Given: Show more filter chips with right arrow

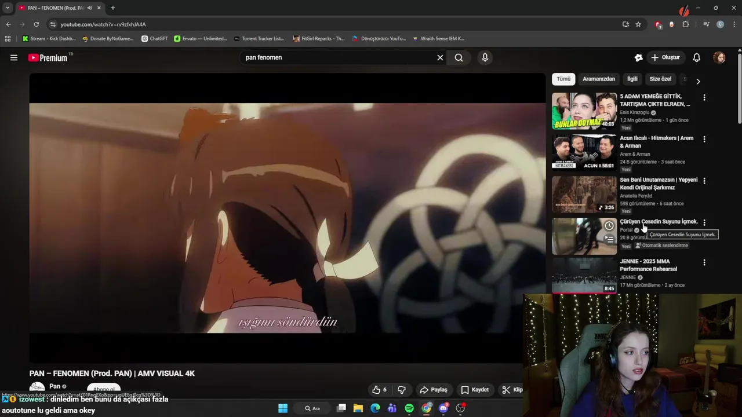Looking at the screenshot, I should point(698,82).
